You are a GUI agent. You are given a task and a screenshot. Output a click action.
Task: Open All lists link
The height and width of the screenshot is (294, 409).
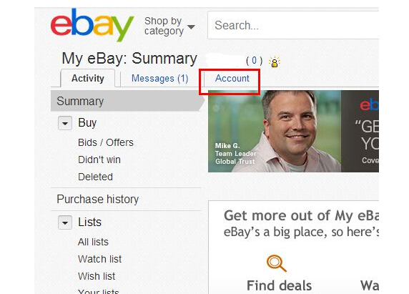[x=93, y=242]
